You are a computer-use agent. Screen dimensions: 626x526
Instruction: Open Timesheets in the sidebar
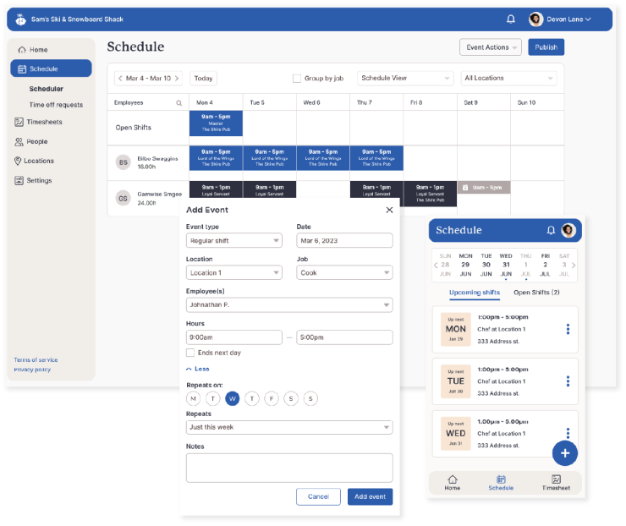44,122
